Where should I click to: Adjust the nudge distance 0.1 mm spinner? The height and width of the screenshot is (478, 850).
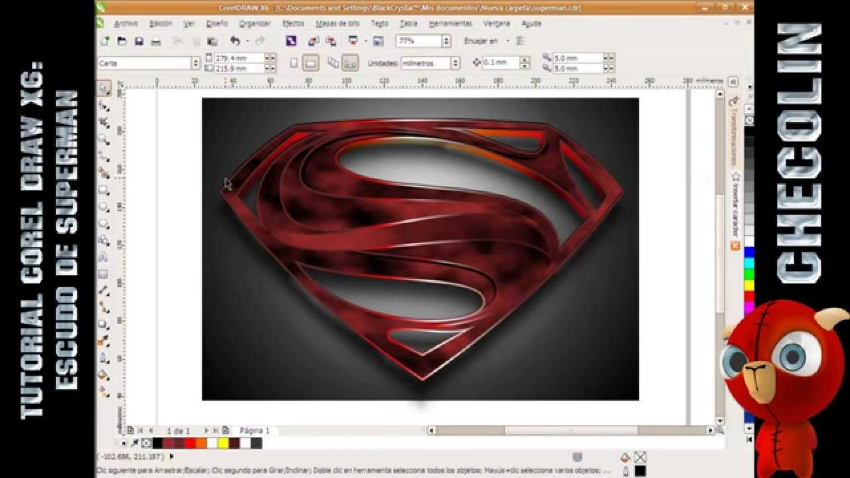(x=525, y=63)
